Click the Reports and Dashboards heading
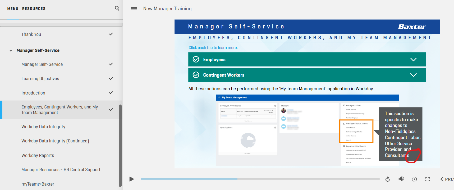The image size is (454, 194). [356, 146]
